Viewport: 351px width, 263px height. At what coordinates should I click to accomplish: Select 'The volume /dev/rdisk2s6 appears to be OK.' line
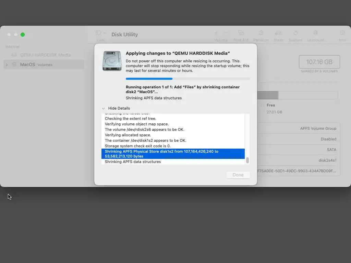(x=173, y=129)
